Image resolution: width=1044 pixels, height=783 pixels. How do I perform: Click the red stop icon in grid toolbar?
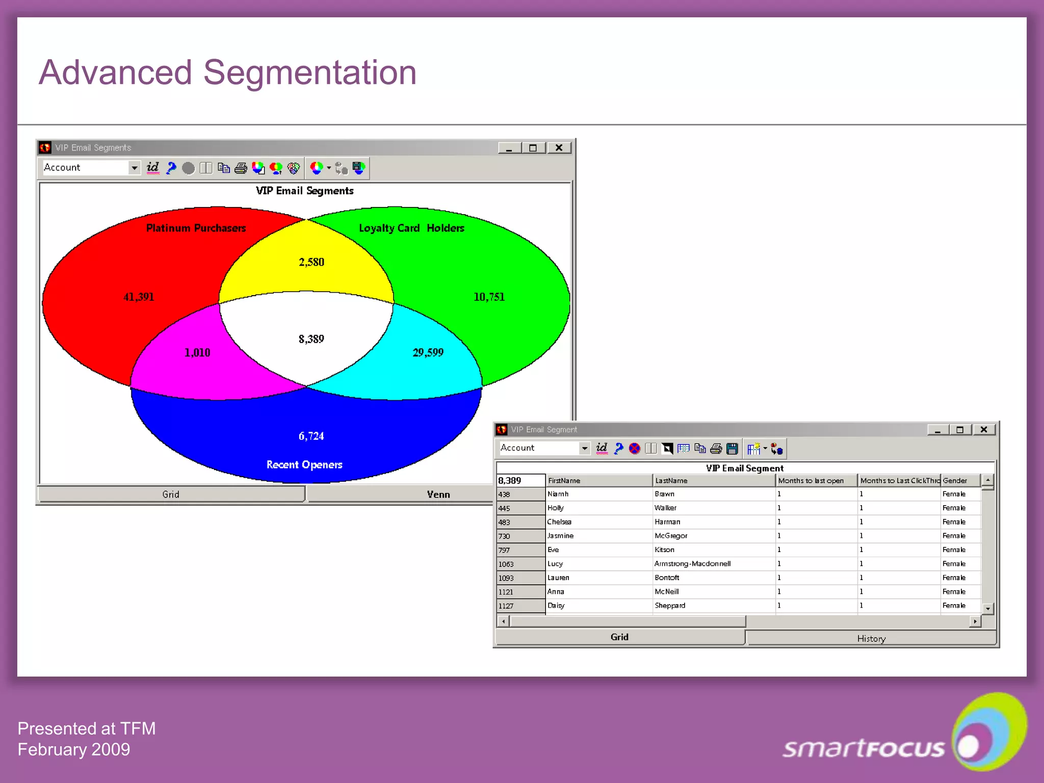coord(634,449)
